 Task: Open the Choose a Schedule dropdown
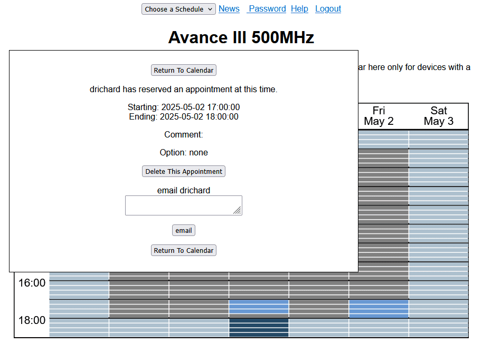pos(178,8)
